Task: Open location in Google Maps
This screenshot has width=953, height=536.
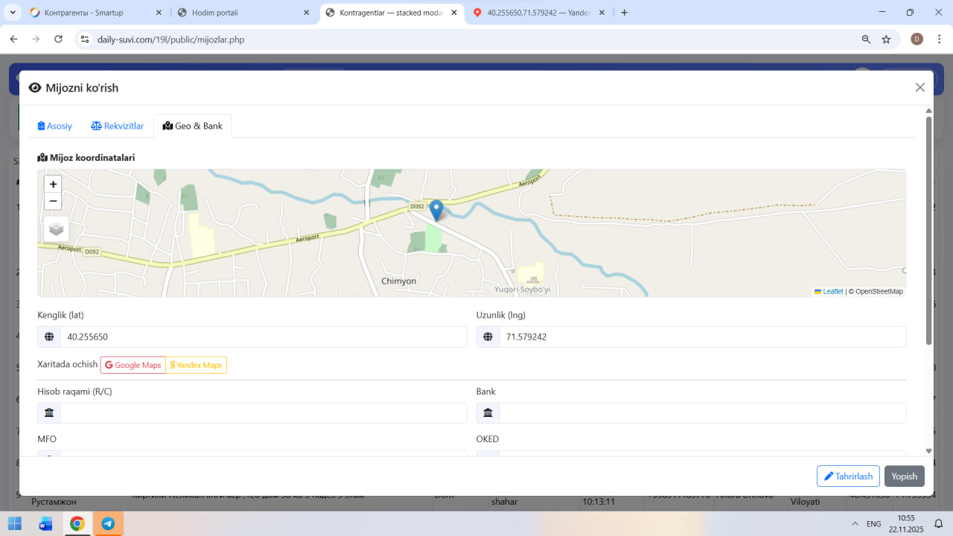Action: (x=133, y=365)
